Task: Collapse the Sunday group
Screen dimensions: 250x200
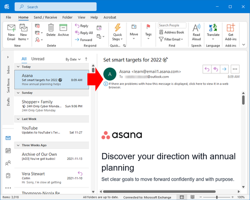Action: [x=18, y=93]
